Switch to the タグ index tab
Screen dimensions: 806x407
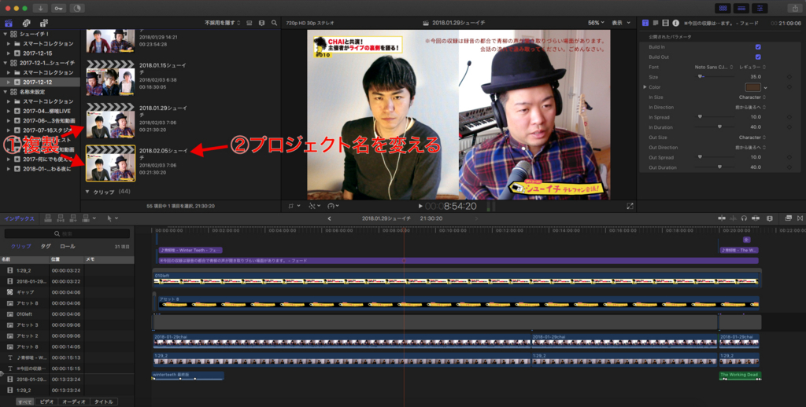(x=46, y=247)
